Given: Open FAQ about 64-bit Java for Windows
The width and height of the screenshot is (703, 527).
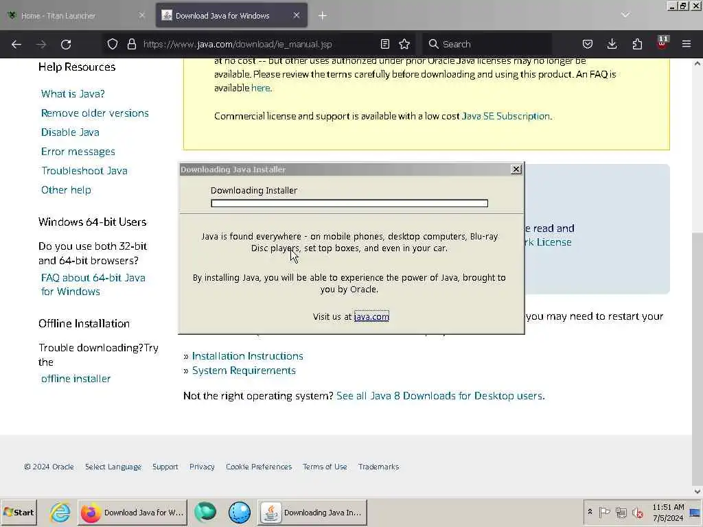Looking at the screenshot, I should coord(93,285).
